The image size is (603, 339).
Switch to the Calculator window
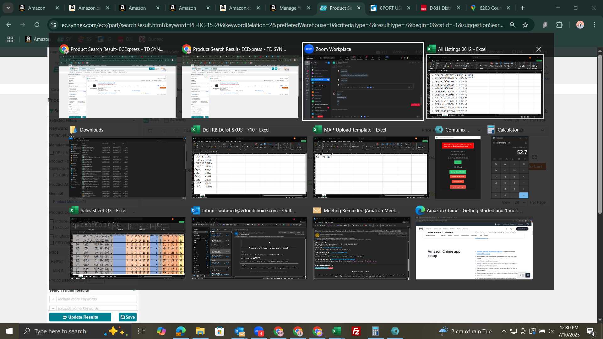pyautogui.click(x=510, y=162)
